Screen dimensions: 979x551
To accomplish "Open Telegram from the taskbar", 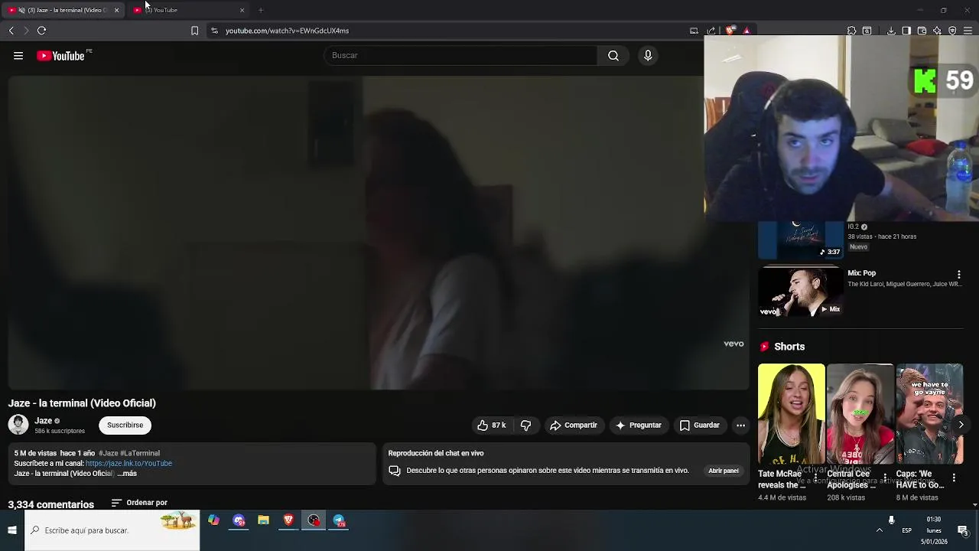I will [x=339, y=520].
